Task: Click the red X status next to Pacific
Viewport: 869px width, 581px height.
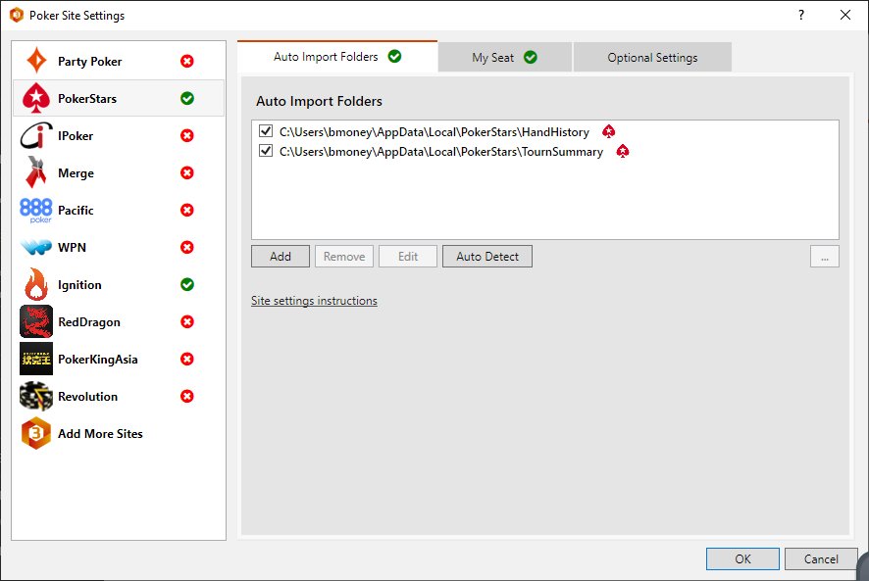Action: pos(187,210)
